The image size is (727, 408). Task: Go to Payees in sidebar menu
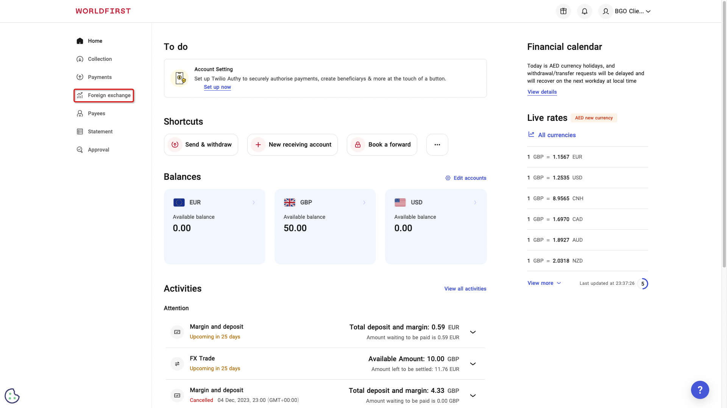pos(96,113)
